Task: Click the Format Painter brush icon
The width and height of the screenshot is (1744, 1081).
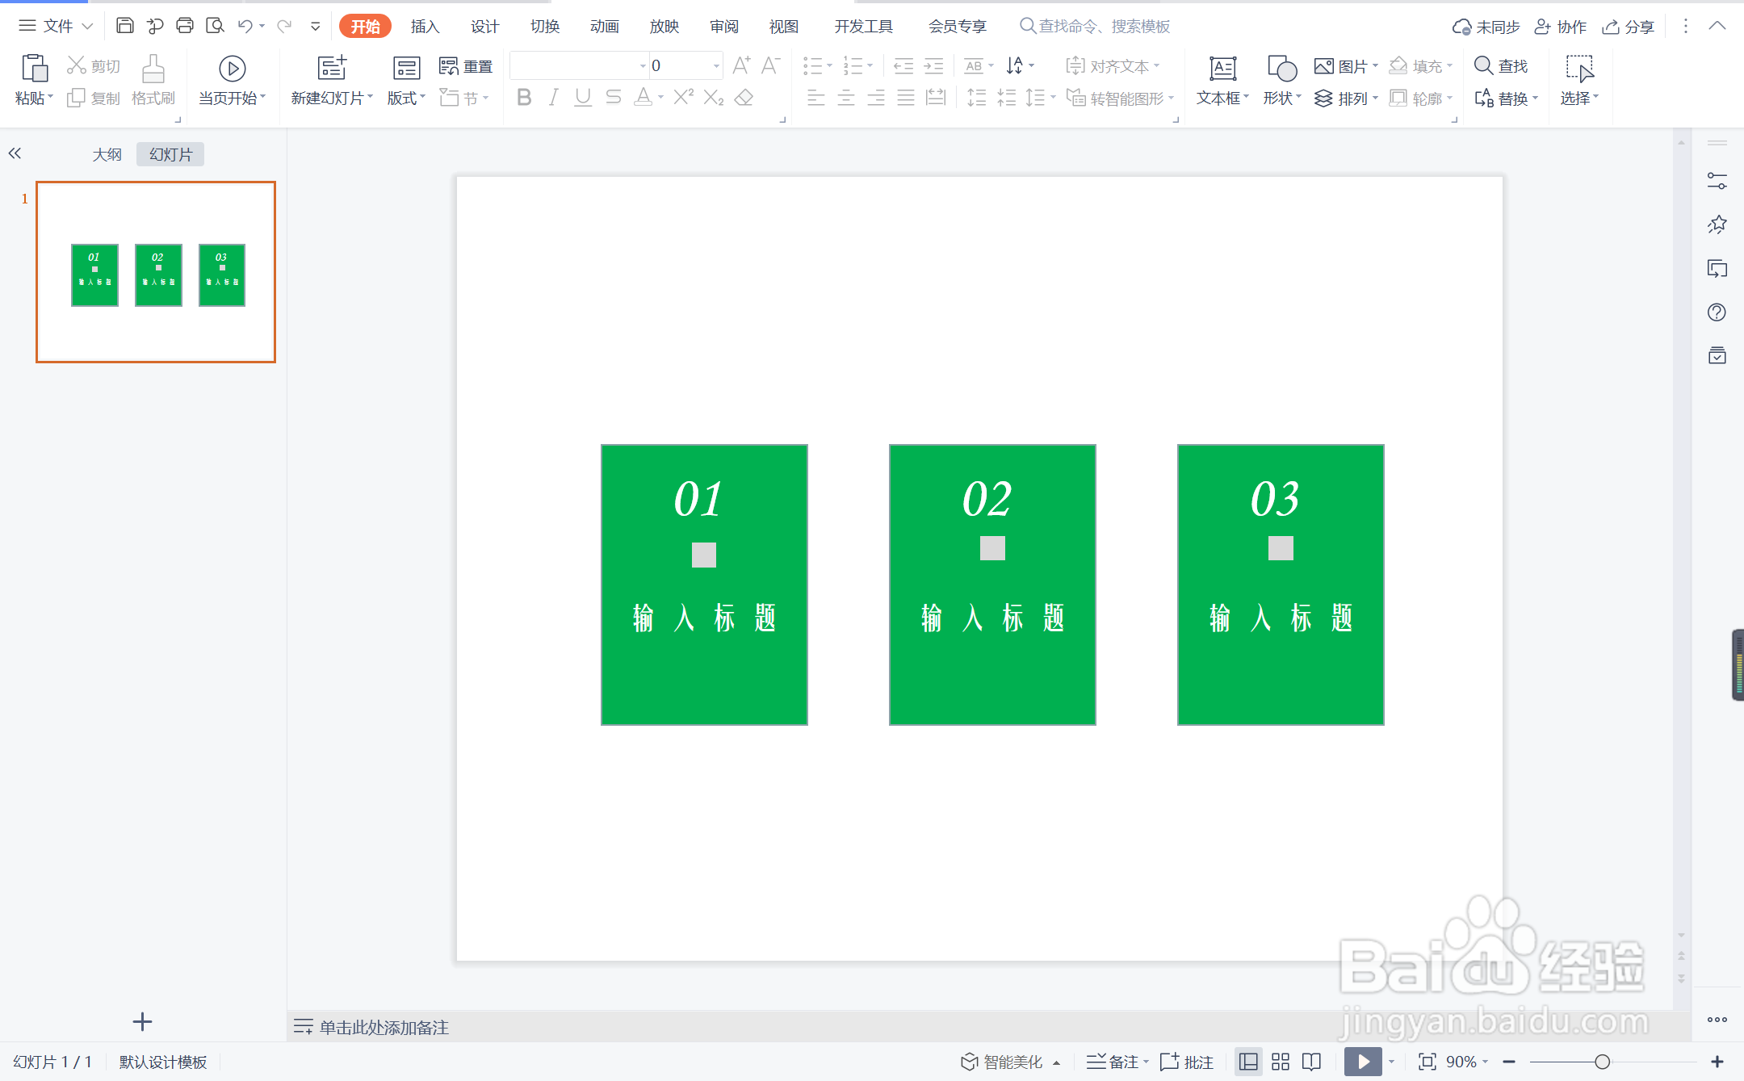Action: click(153, 69)
